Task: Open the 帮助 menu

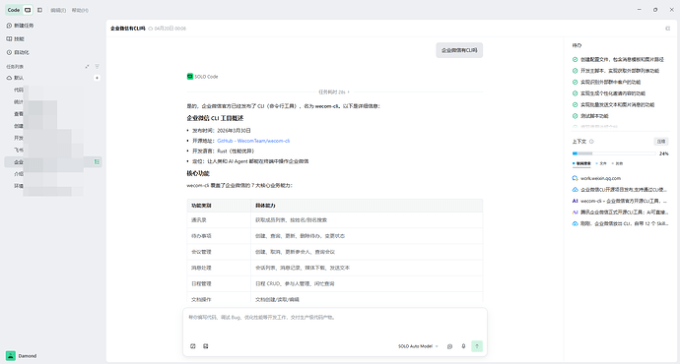Action: pos(80,10)
